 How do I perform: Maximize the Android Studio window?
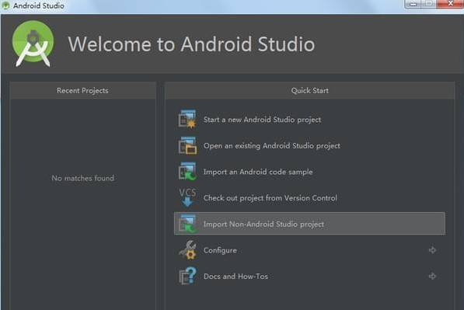coord(428,4)
